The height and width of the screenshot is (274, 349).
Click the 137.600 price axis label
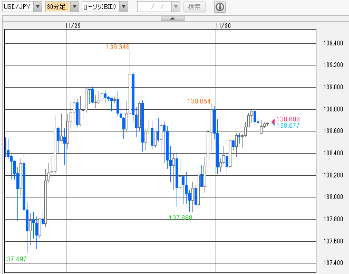(x=333, y=241)
